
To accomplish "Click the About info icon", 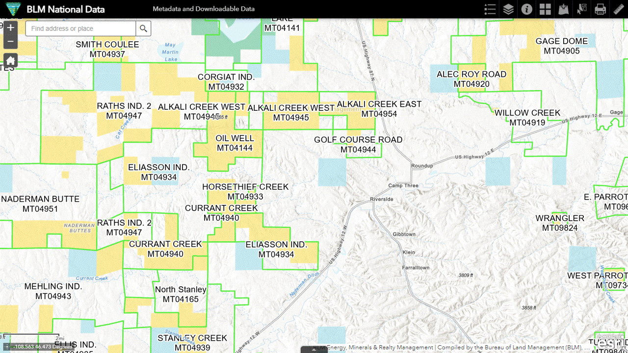I will point(526,9).
